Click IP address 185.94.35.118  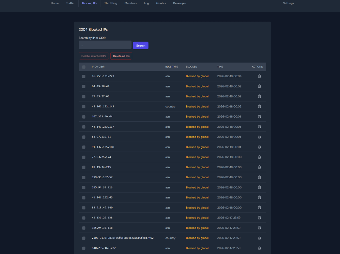point(102,228)
